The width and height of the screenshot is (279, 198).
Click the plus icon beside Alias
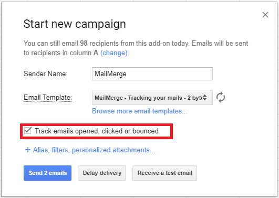tap(27, 150)
